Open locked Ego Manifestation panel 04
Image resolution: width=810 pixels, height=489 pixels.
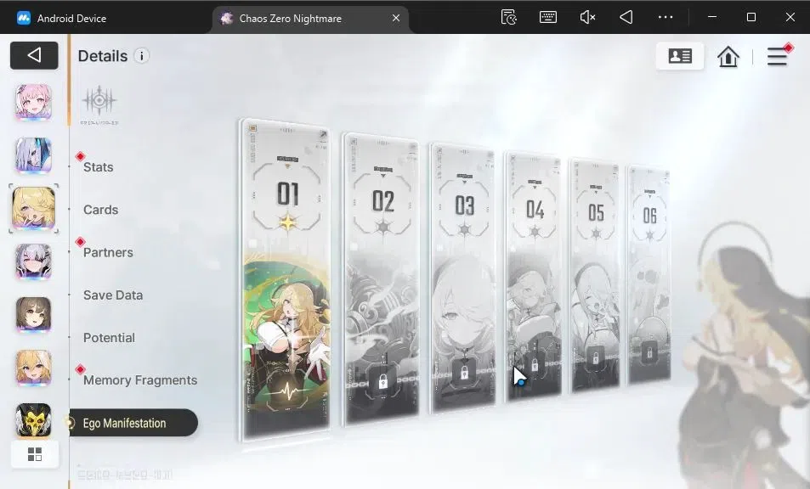[x=534, y=277]
